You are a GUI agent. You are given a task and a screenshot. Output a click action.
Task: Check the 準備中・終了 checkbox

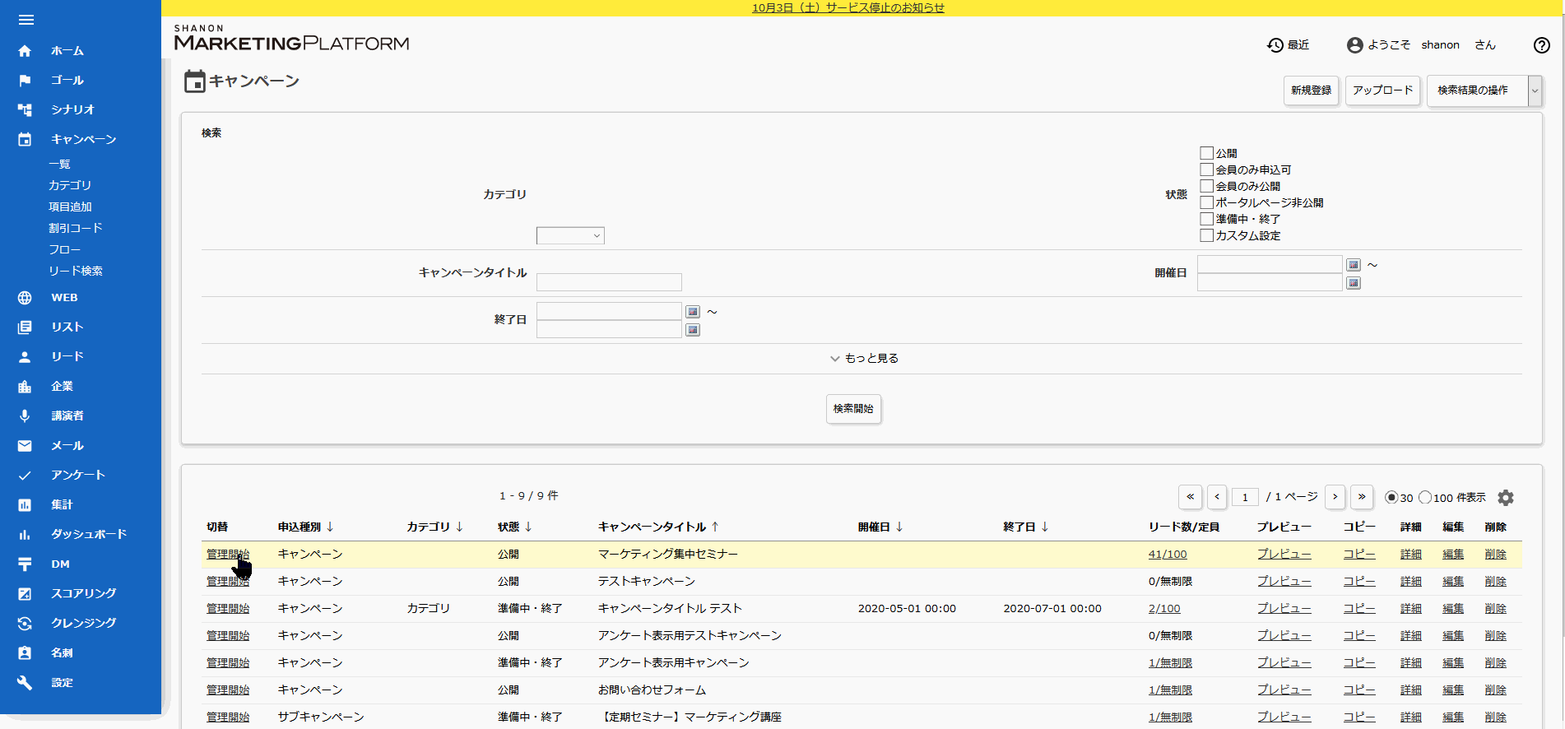(1207, 219)
